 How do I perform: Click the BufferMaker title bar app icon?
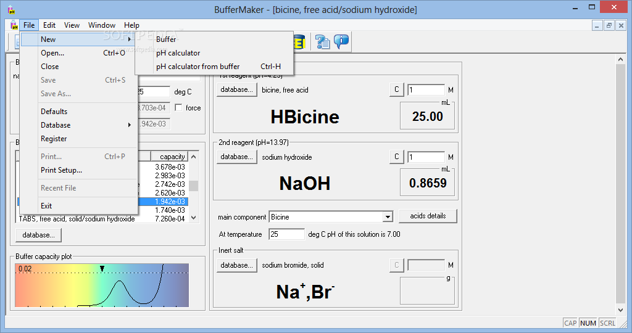[x=11, y=9]
